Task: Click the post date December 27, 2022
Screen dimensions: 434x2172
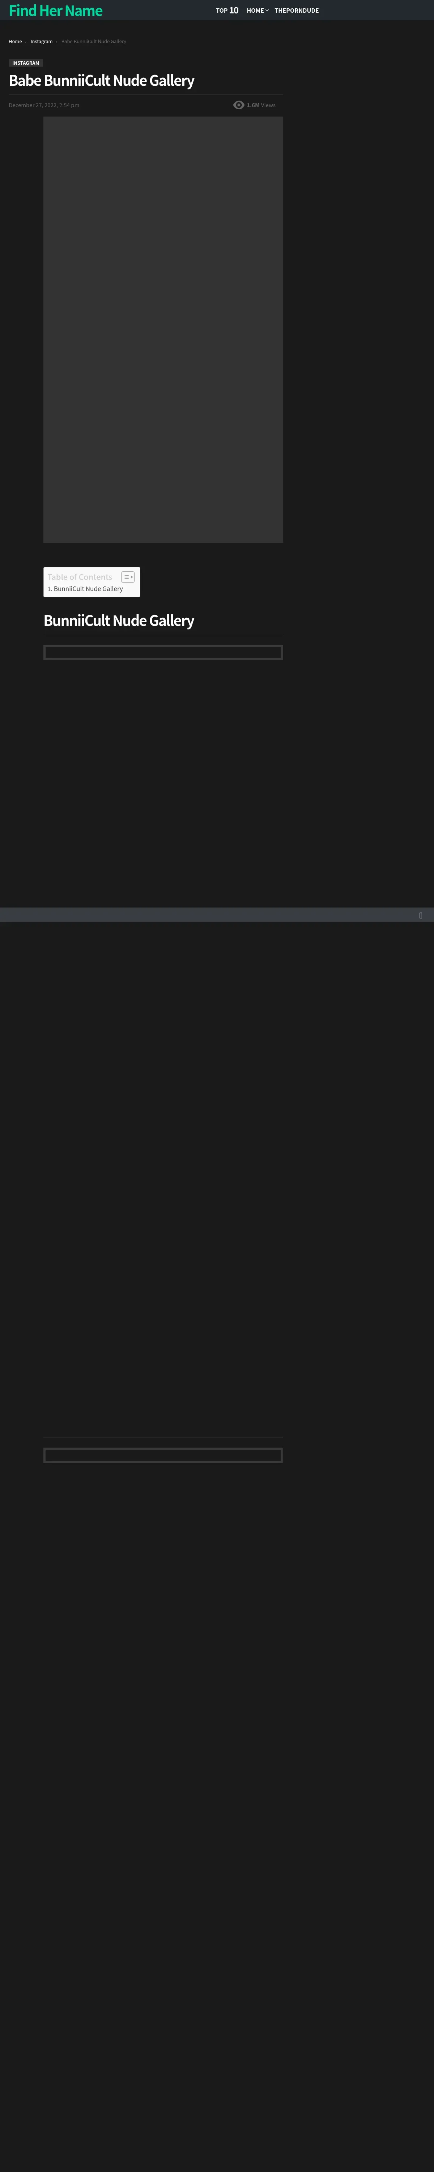Action: [44, 105]
